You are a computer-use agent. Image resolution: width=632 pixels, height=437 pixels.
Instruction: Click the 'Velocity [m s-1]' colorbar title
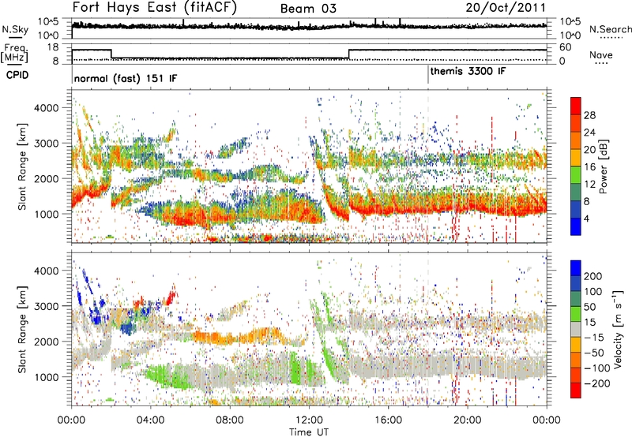pyautogui.click(x=618, y=329)
